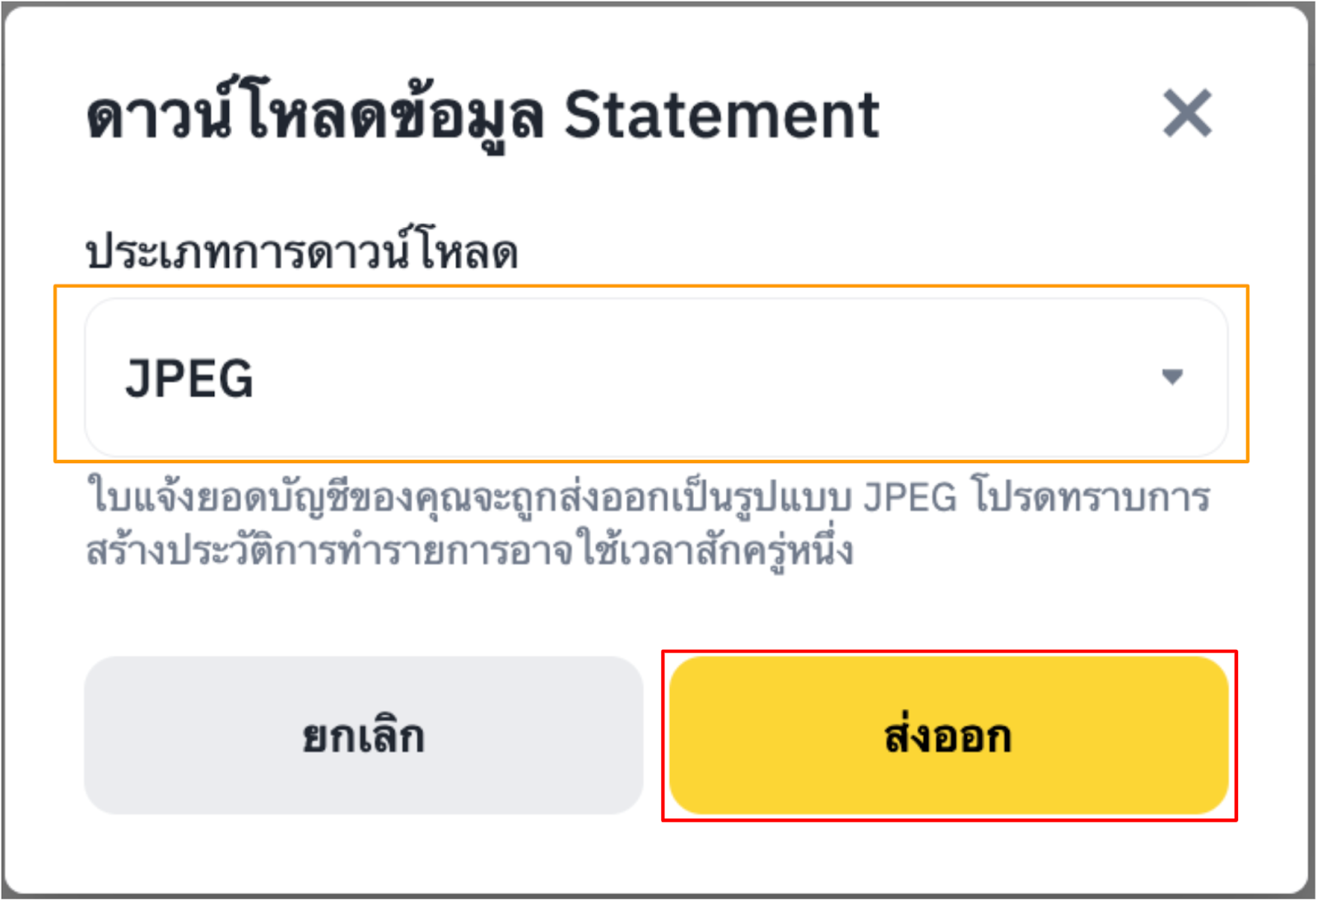Click the ดาวน์โหลดข้อมูล Statement title
This screenshot has height=900, width=1317.
[x=482, y=116]
